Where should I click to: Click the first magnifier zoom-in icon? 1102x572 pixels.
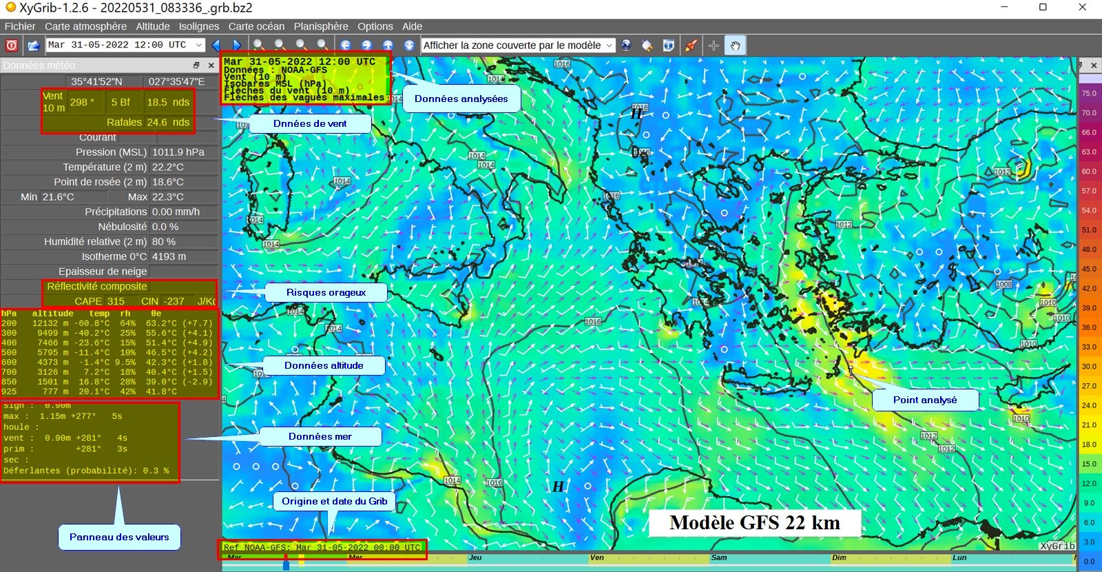[x=258, y=45]
